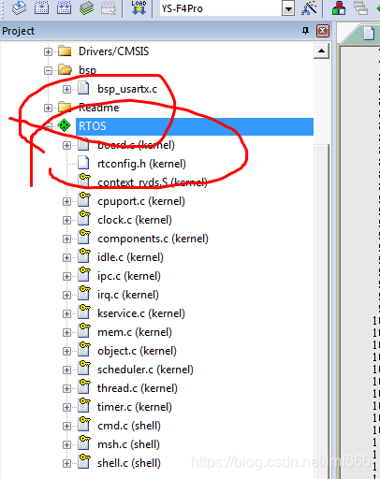
Task: Select irq.c (kernel) file
Action: pos(128,295)
